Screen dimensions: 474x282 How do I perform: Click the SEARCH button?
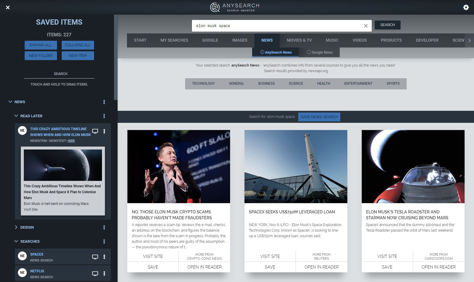[388, 25]
